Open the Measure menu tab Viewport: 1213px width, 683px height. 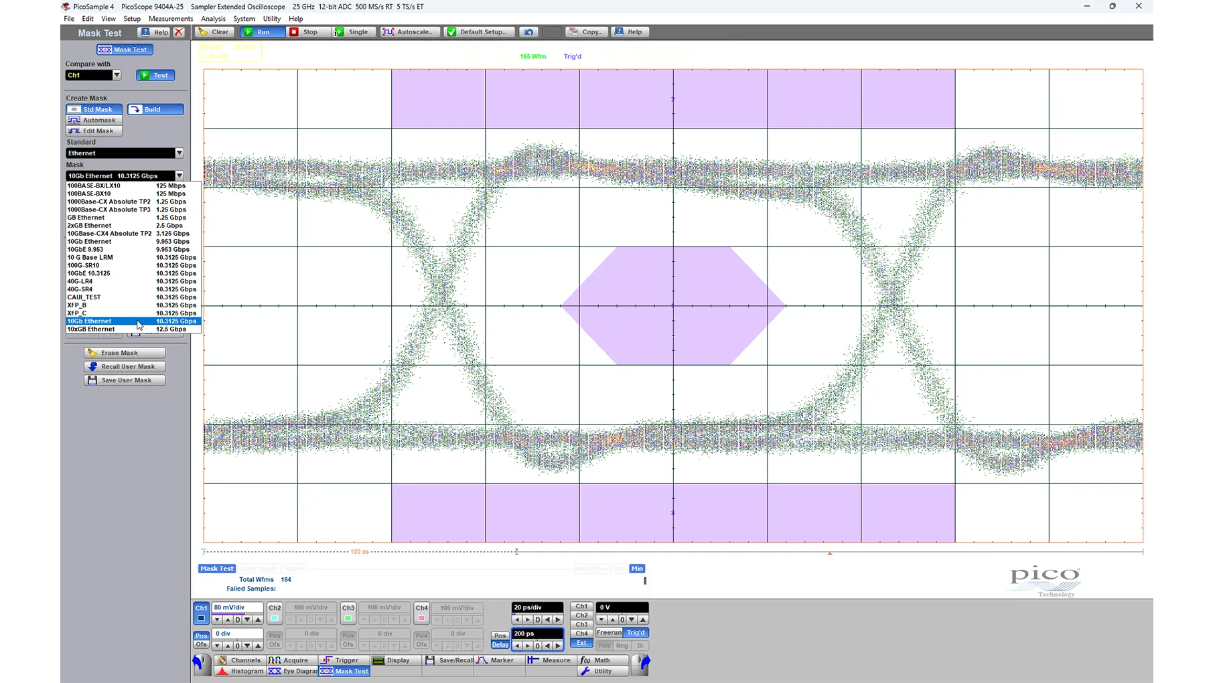click(x=551, y=660)
